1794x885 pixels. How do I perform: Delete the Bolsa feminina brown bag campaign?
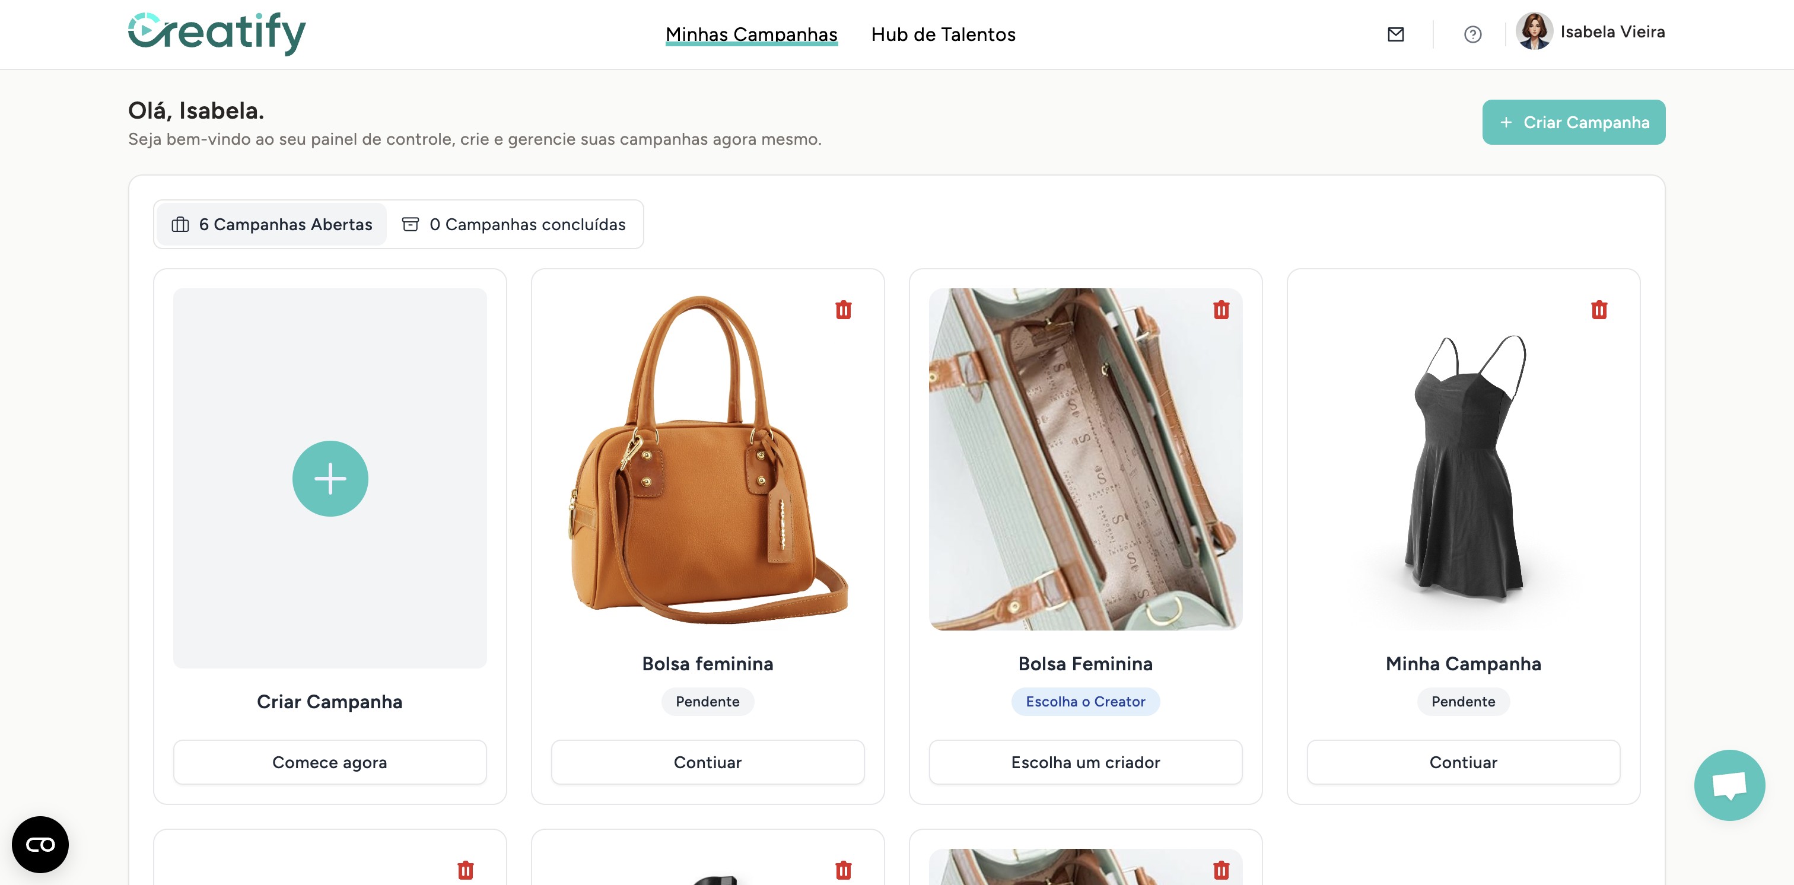(x=844, y=310)
